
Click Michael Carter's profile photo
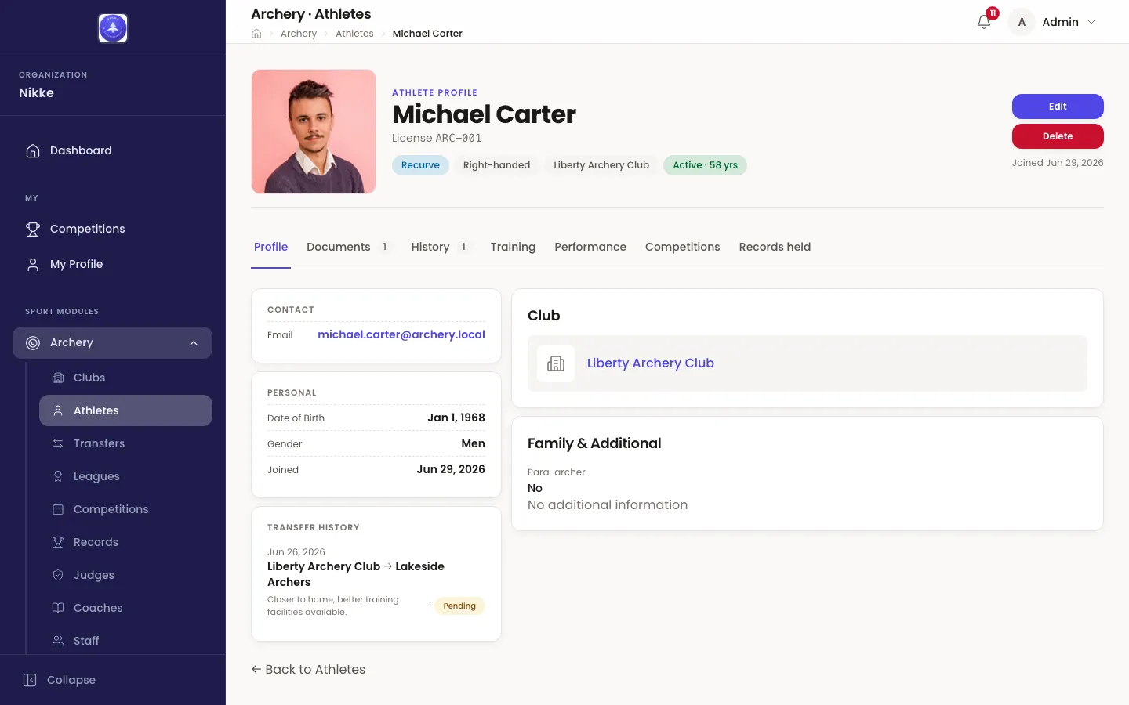point(314,132)
